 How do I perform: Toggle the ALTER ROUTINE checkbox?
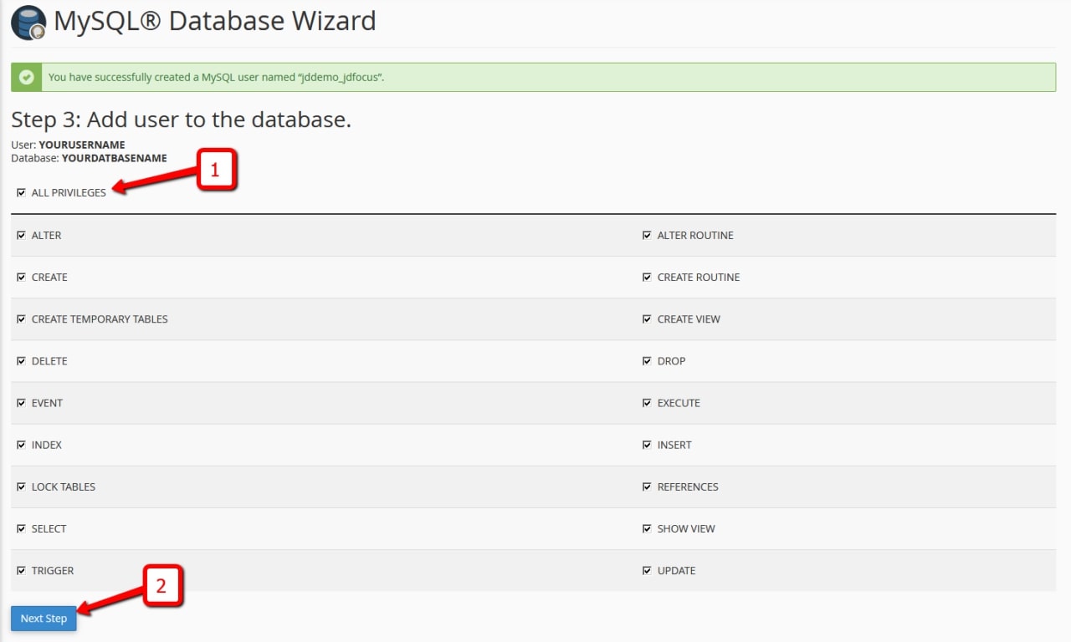647,235
